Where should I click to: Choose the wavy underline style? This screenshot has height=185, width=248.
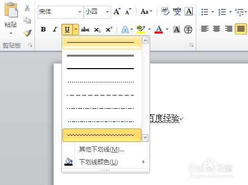click(102, 135)
